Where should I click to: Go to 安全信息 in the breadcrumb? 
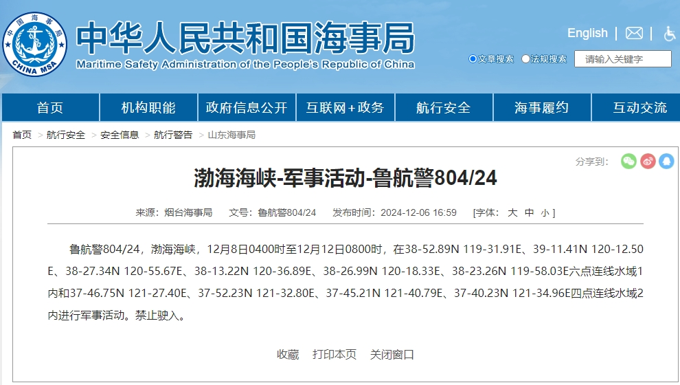[x=120, y=135]
